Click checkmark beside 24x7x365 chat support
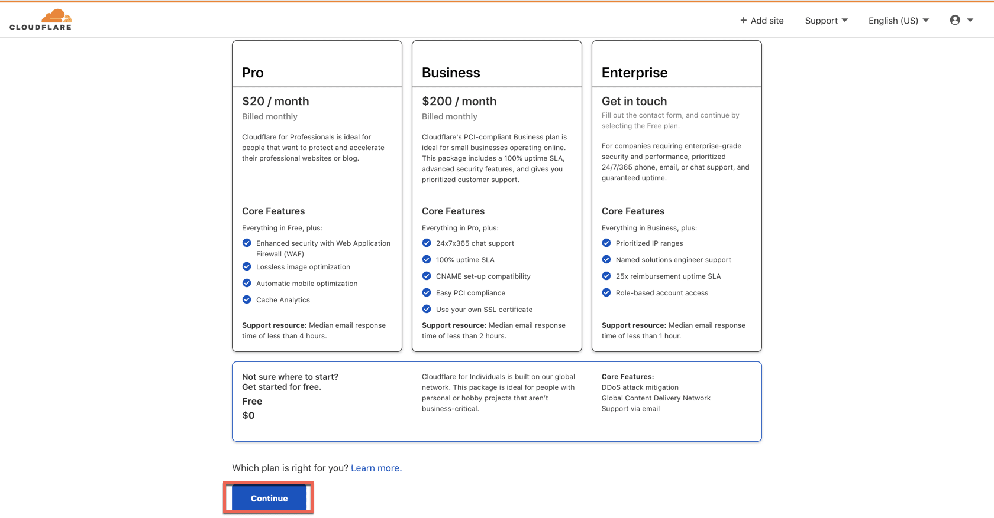Image resolution: width=994 pixels, height=518 pixels. coord(427,243)
